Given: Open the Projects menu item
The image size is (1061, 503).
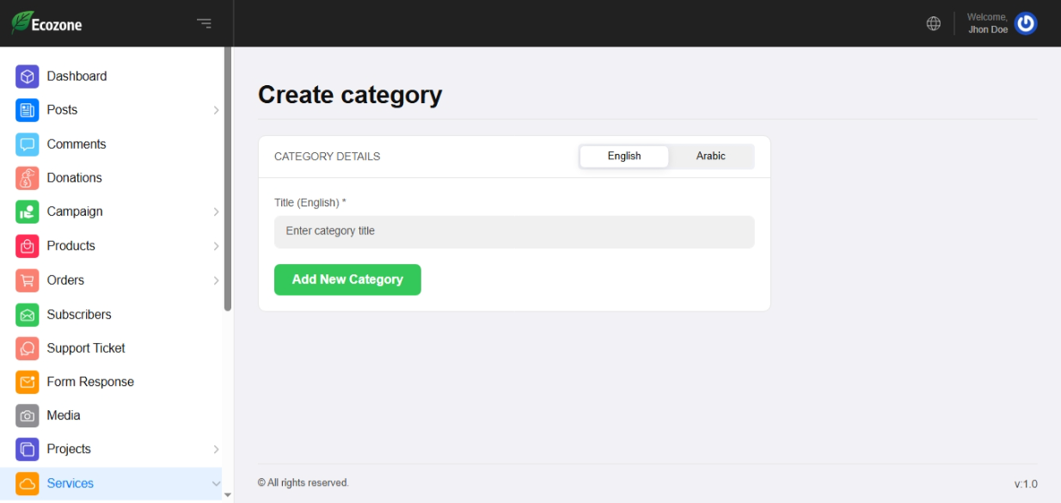Looking at the screenshot, I should 69,449.
